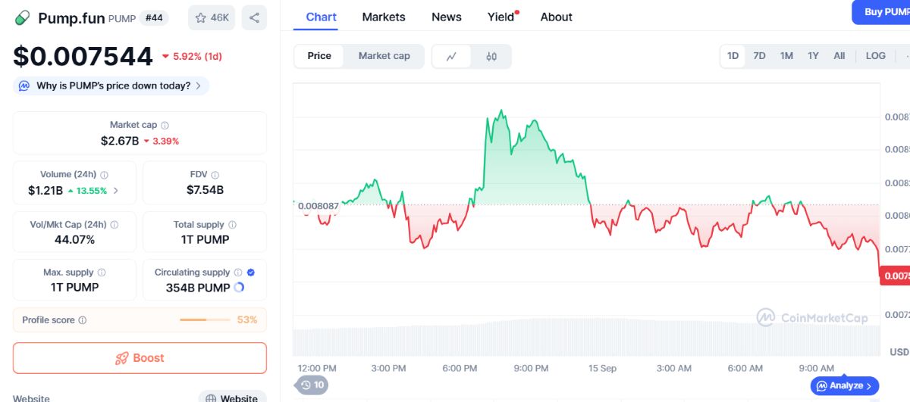Click the Circulating supply verified badge
The height and width of the screenshot is (402, 910).
click(x=251, y=273)
